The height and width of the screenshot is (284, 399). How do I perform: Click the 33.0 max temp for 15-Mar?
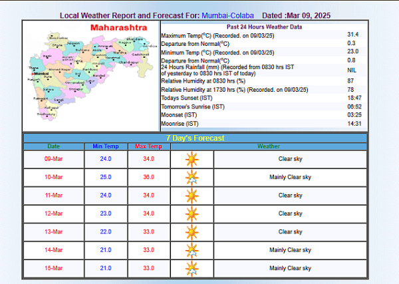coord(148,268)
